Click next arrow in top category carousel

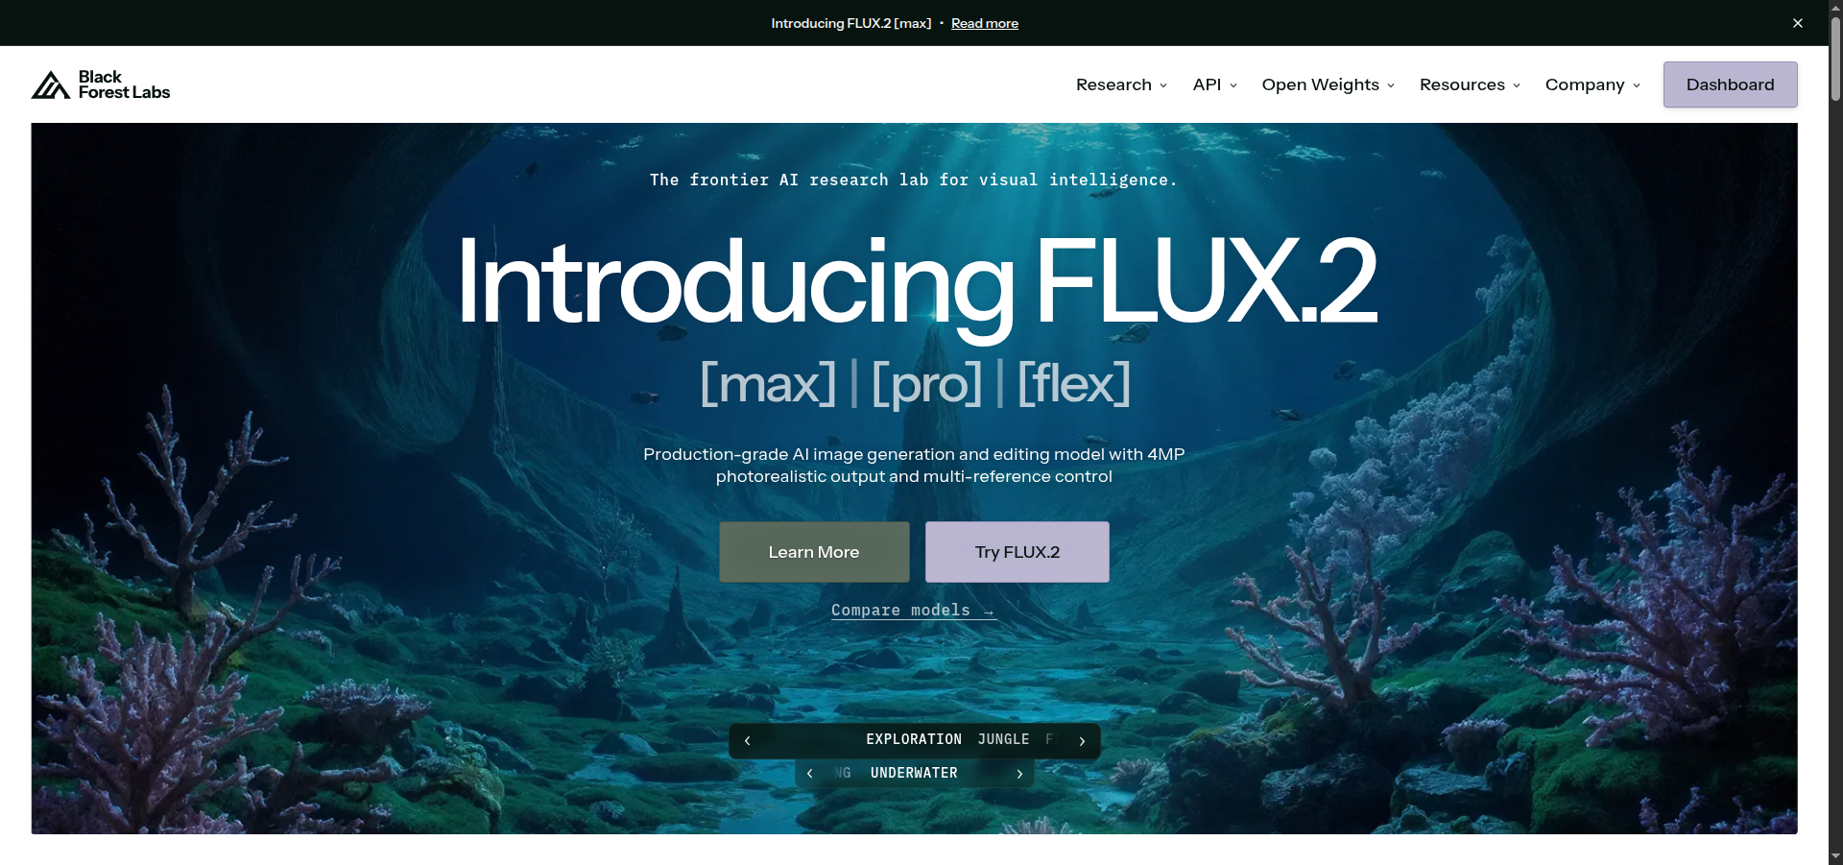coord(1082,741)
